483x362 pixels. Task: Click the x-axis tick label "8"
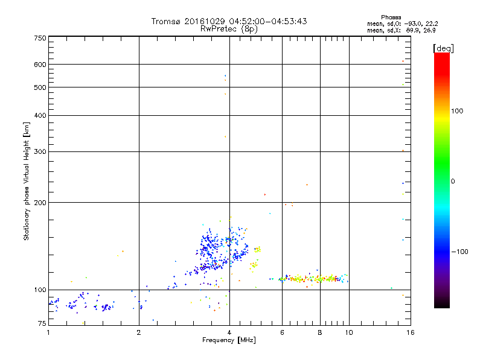[x=320, y=332]
